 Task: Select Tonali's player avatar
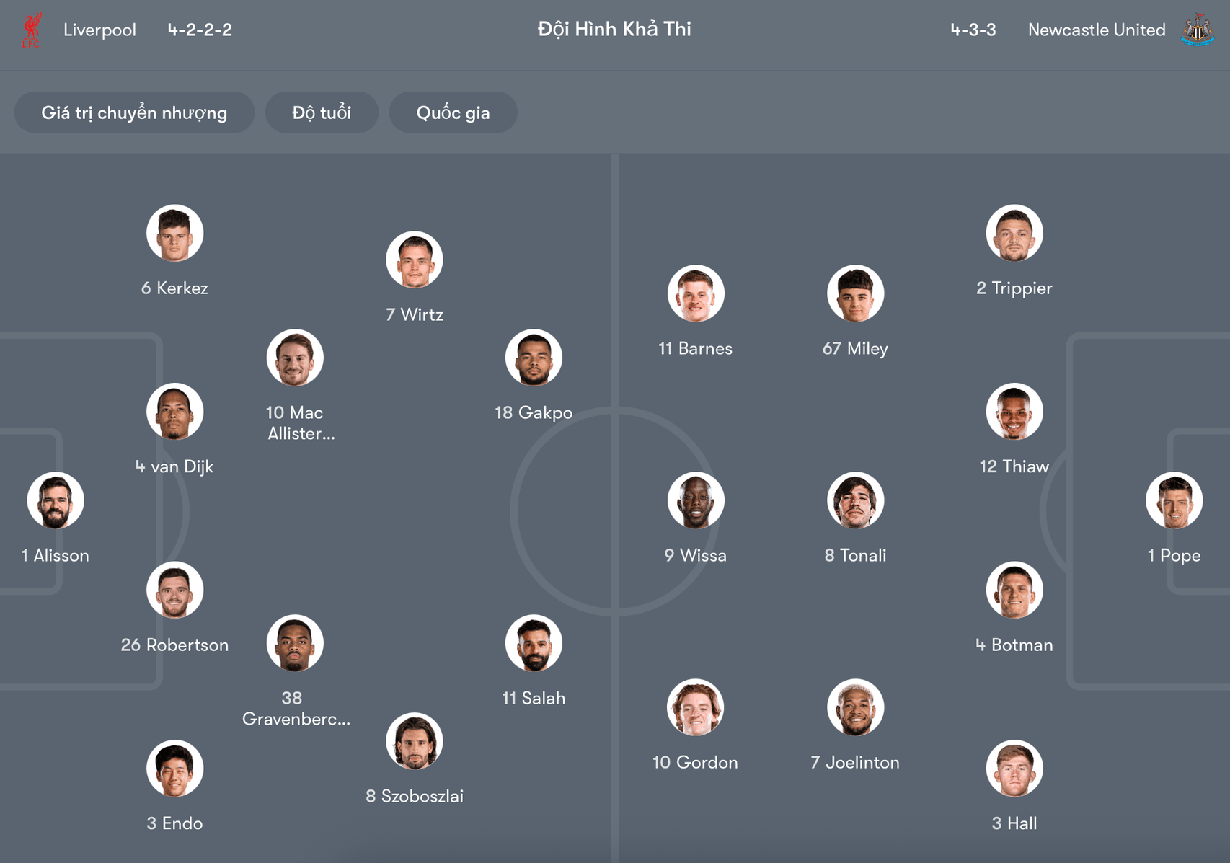tap(855, 500)
